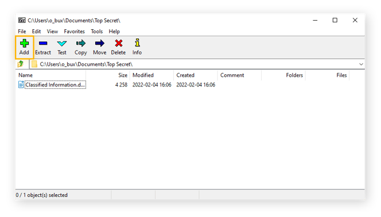Screen dimensions: 381x217
Task: Click the green Add plus icon
Action: [24, 44]
